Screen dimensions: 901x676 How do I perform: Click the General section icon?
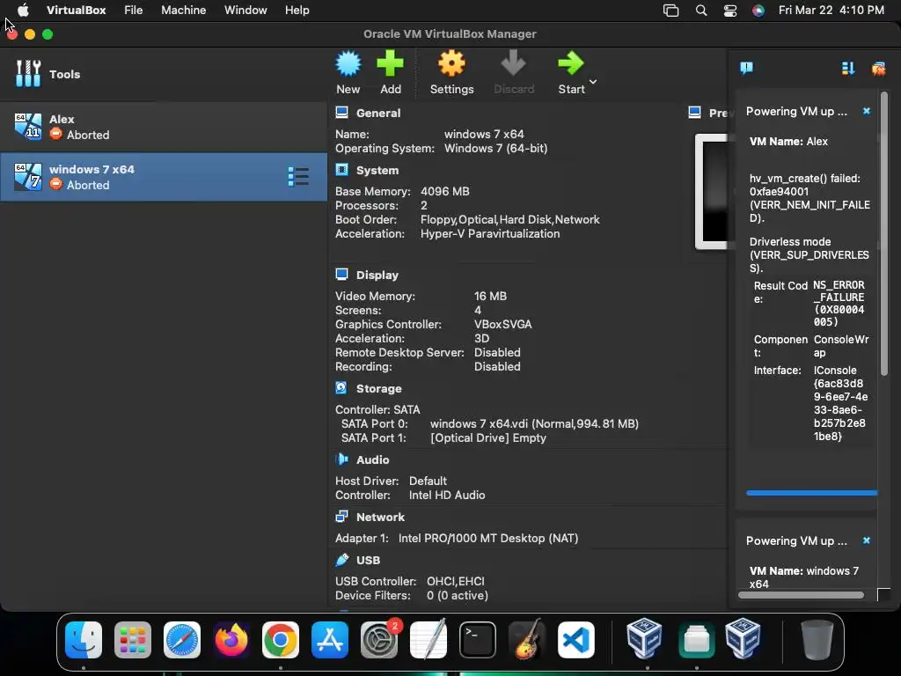pos(342,112)
